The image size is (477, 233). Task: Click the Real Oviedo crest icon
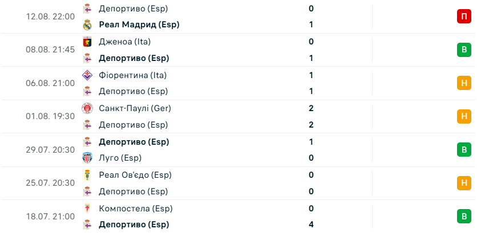click(87, 175)
